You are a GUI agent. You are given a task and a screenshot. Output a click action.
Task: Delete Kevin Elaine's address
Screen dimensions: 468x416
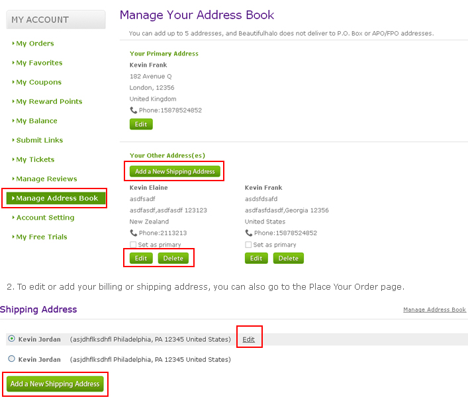(173, 258)
